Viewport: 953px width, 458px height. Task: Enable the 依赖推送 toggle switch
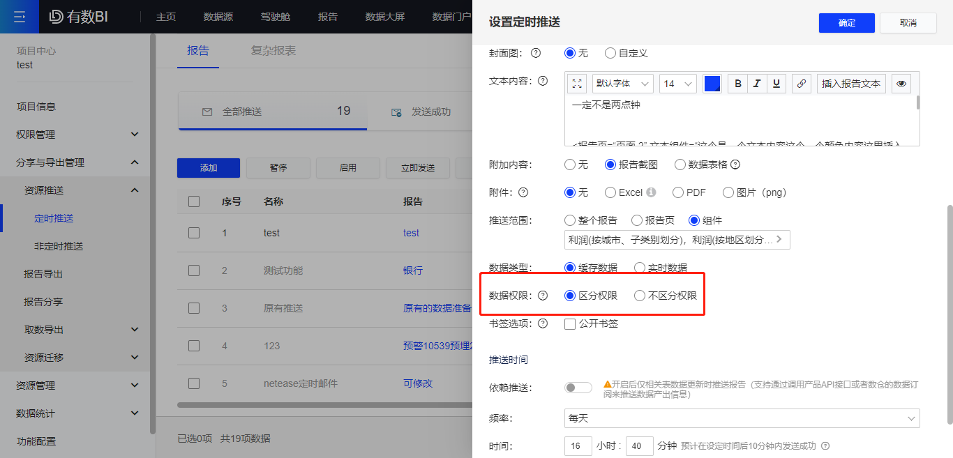(x=578, y=387)
